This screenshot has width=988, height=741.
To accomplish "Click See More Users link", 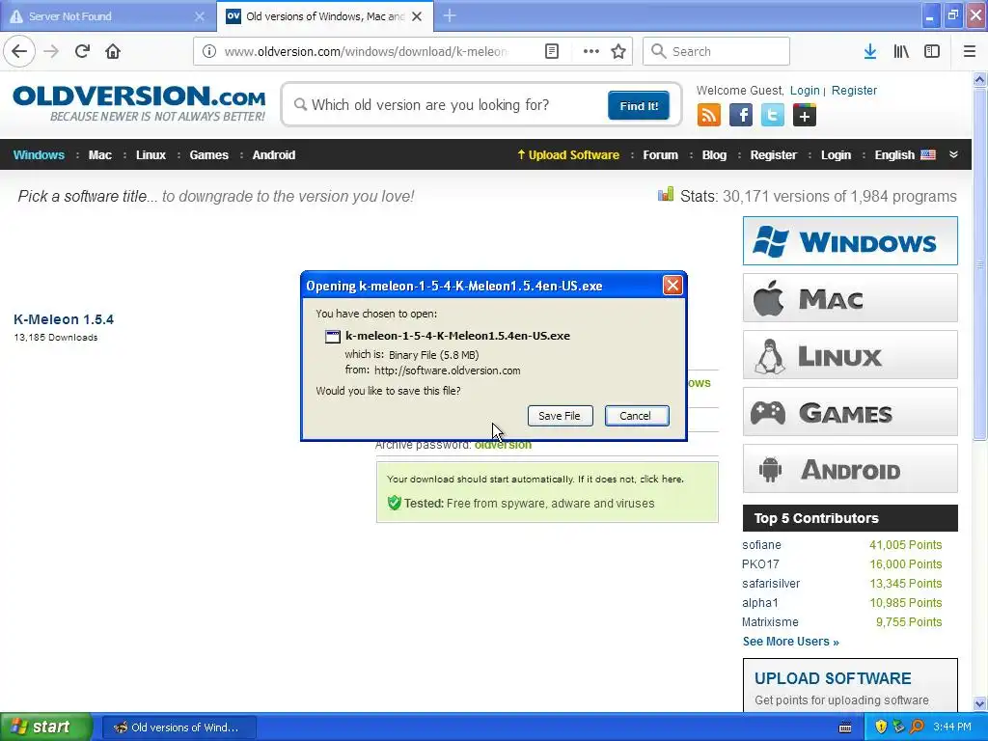I will (791, 642).
